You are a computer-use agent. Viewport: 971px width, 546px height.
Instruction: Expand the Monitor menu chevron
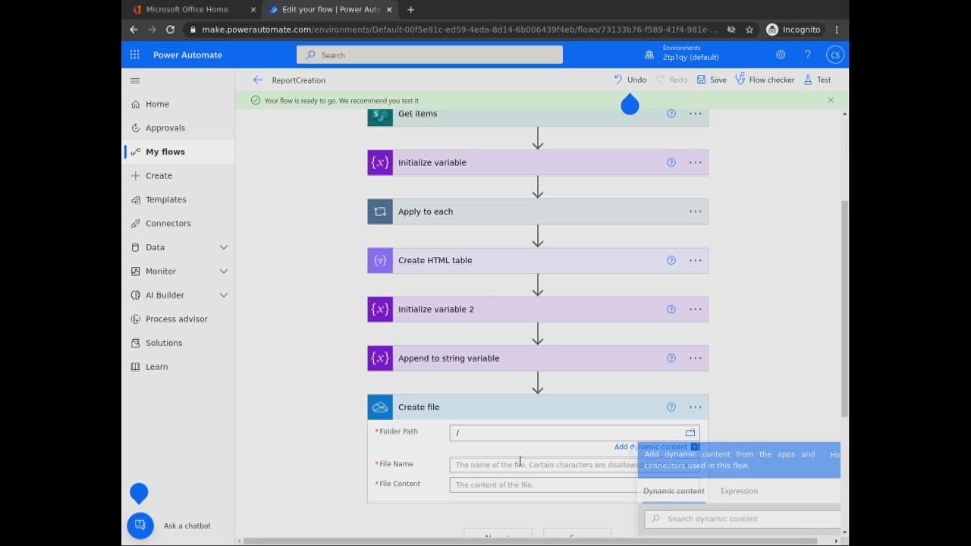224,271
